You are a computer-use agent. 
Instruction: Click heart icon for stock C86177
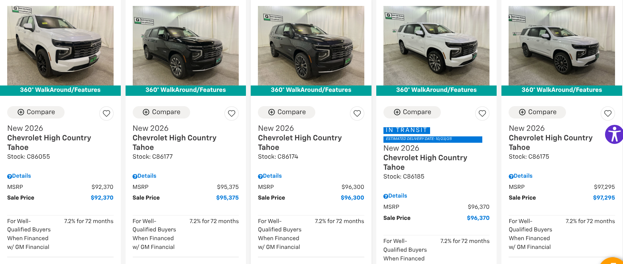232,113
